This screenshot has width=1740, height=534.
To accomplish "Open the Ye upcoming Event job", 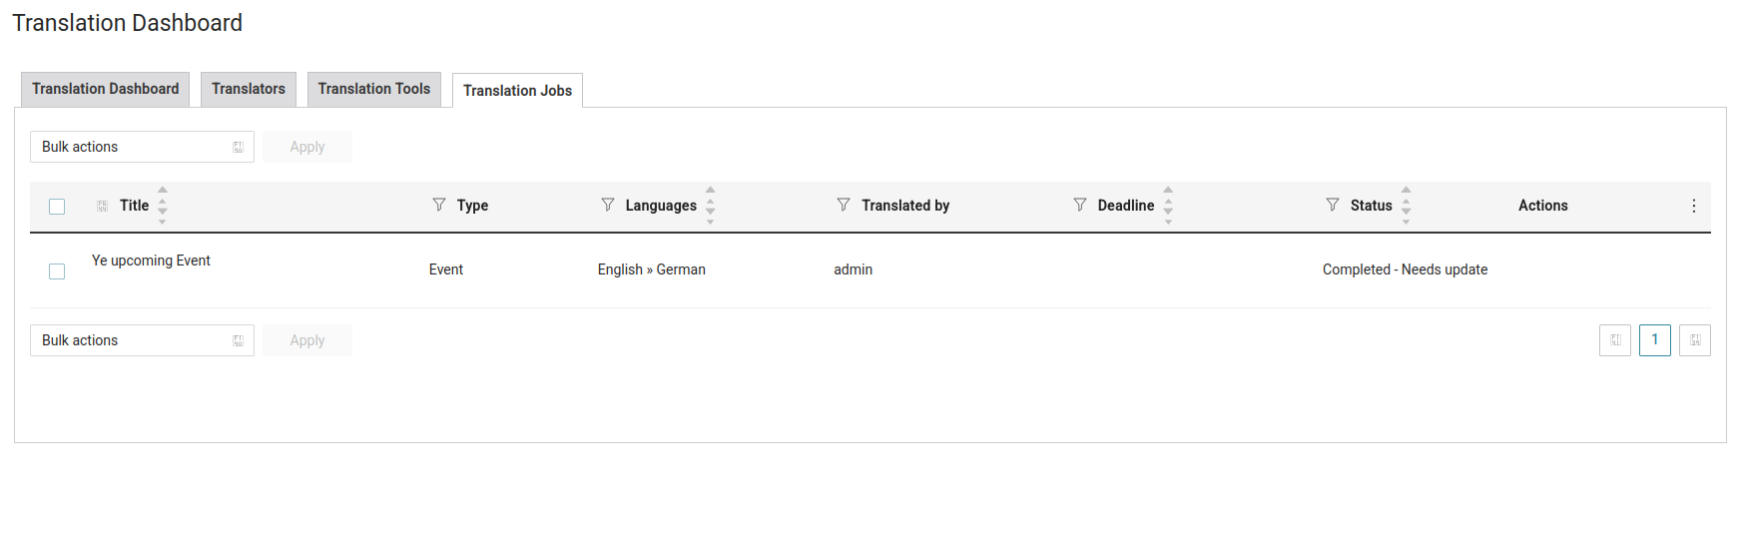I will point(151,261).
